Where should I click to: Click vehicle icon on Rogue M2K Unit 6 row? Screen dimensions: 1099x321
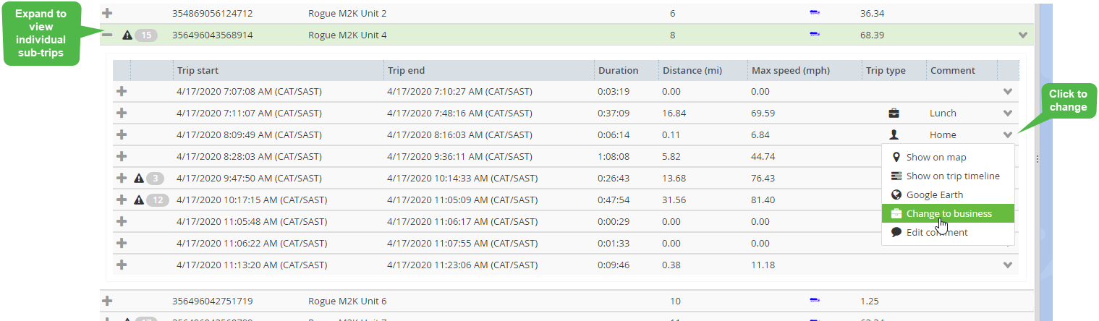point(815,301)
